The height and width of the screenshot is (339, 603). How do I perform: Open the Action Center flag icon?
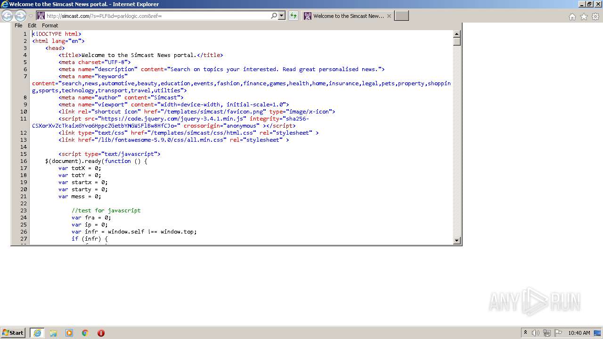point(558,333)
